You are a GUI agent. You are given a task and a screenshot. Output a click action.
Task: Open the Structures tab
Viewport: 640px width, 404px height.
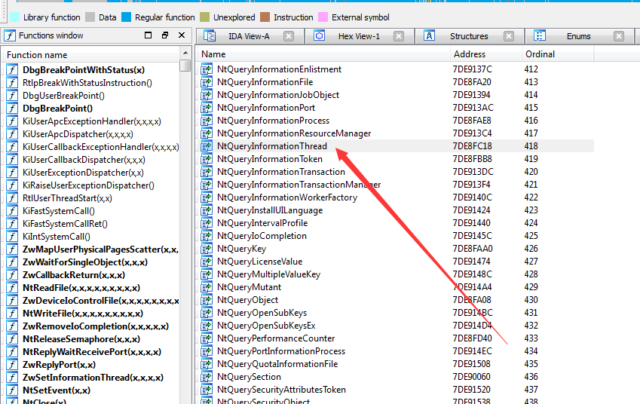(x=469, y=36)
